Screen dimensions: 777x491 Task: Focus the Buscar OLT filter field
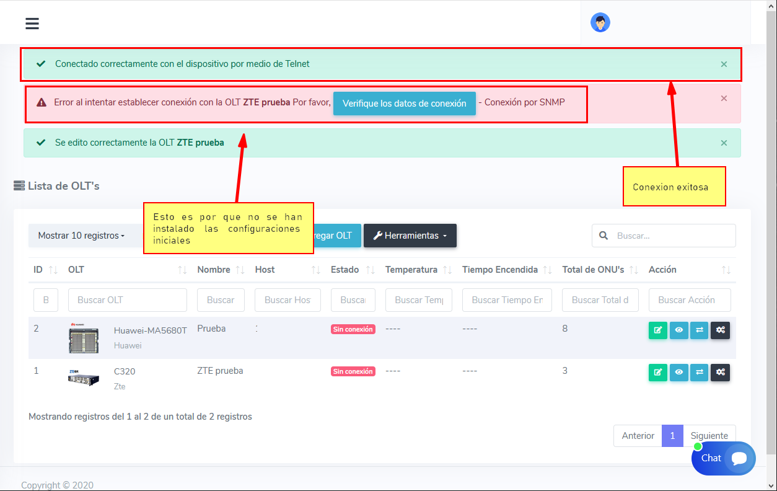tap(127, 300)
